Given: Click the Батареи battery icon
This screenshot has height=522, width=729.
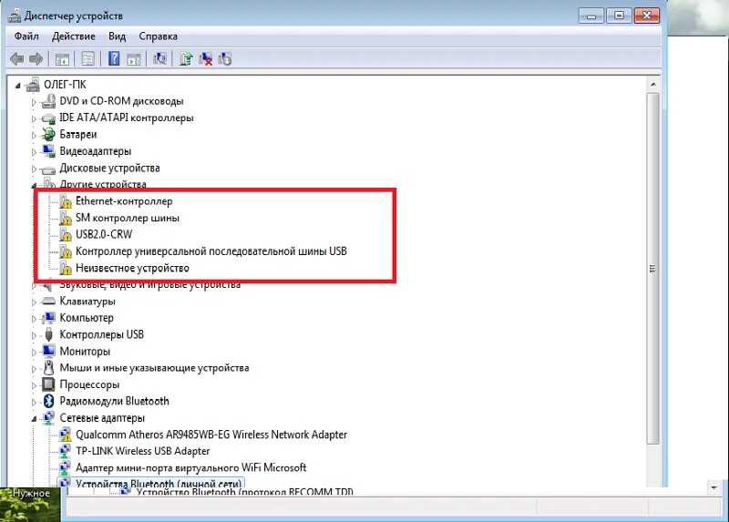Looking at the screenshot, I should (48, 135).
